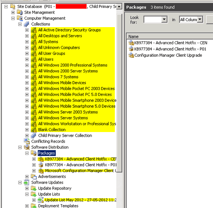Expand Microsoft Configuration Manager Client package

click(x=34, y=171)
